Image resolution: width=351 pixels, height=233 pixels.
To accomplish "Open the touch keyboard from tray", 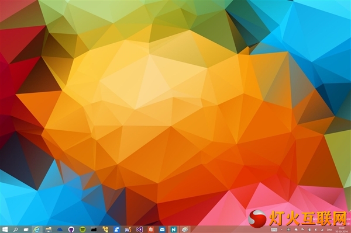I will coord(274,229).
